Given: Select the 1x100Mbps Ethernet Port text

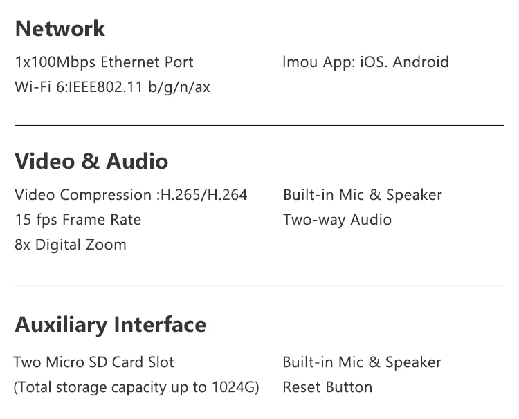Looking at the screenshot, I should pos(104,62).
